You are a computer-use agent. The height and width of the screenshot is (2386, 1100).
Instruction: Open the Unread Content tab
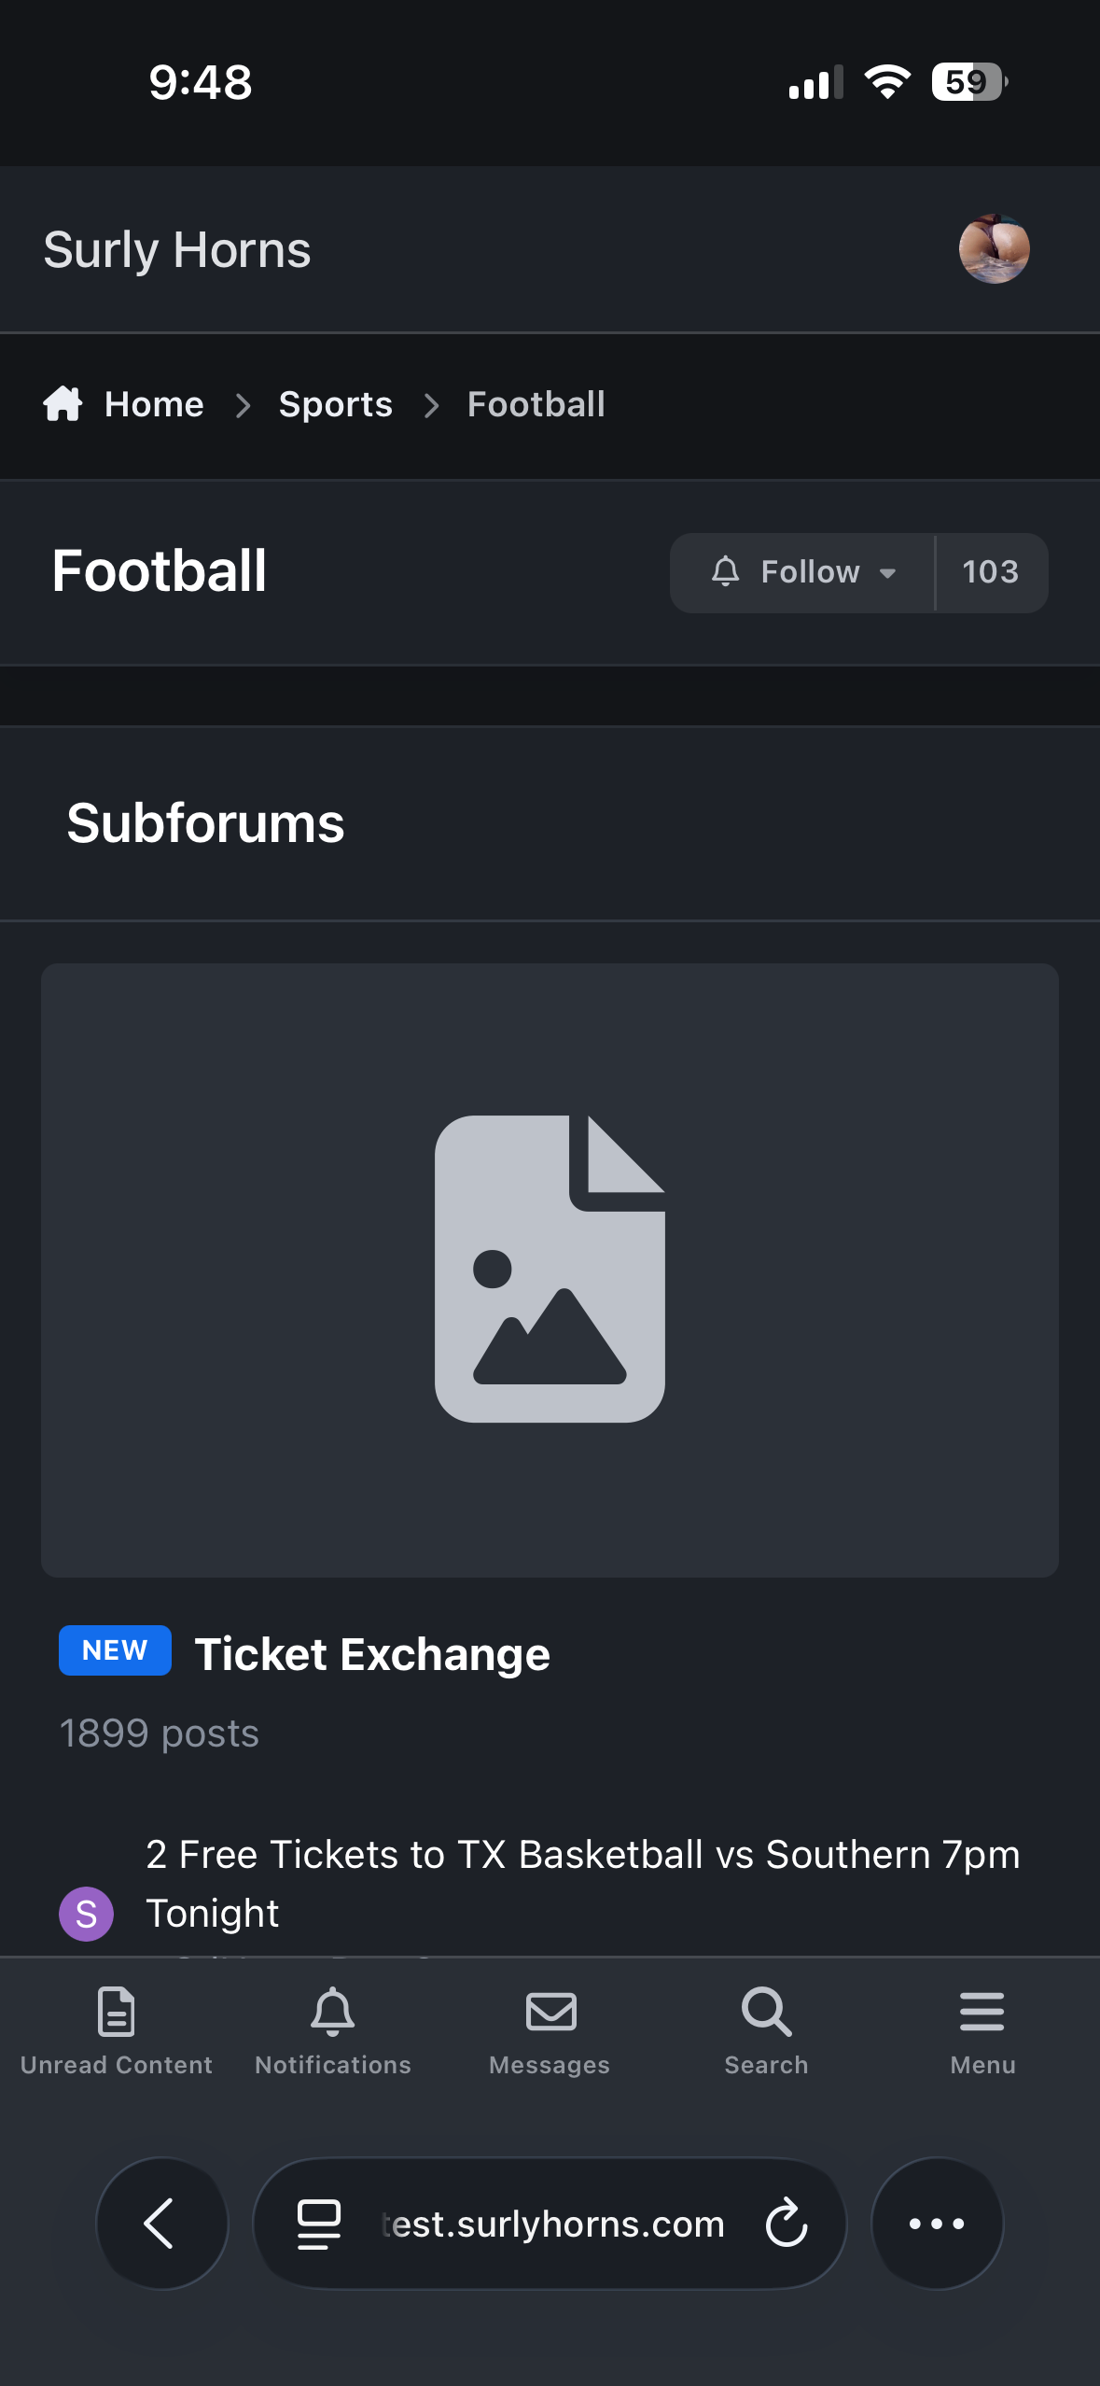[x=117, y=2029]
